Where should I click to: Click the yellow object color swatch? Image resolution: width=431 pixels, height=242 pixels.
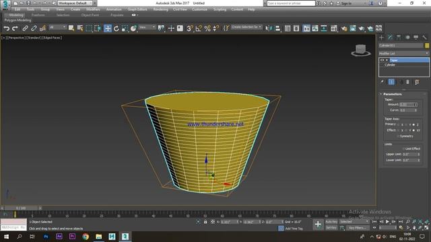click(x=427, y=45)
